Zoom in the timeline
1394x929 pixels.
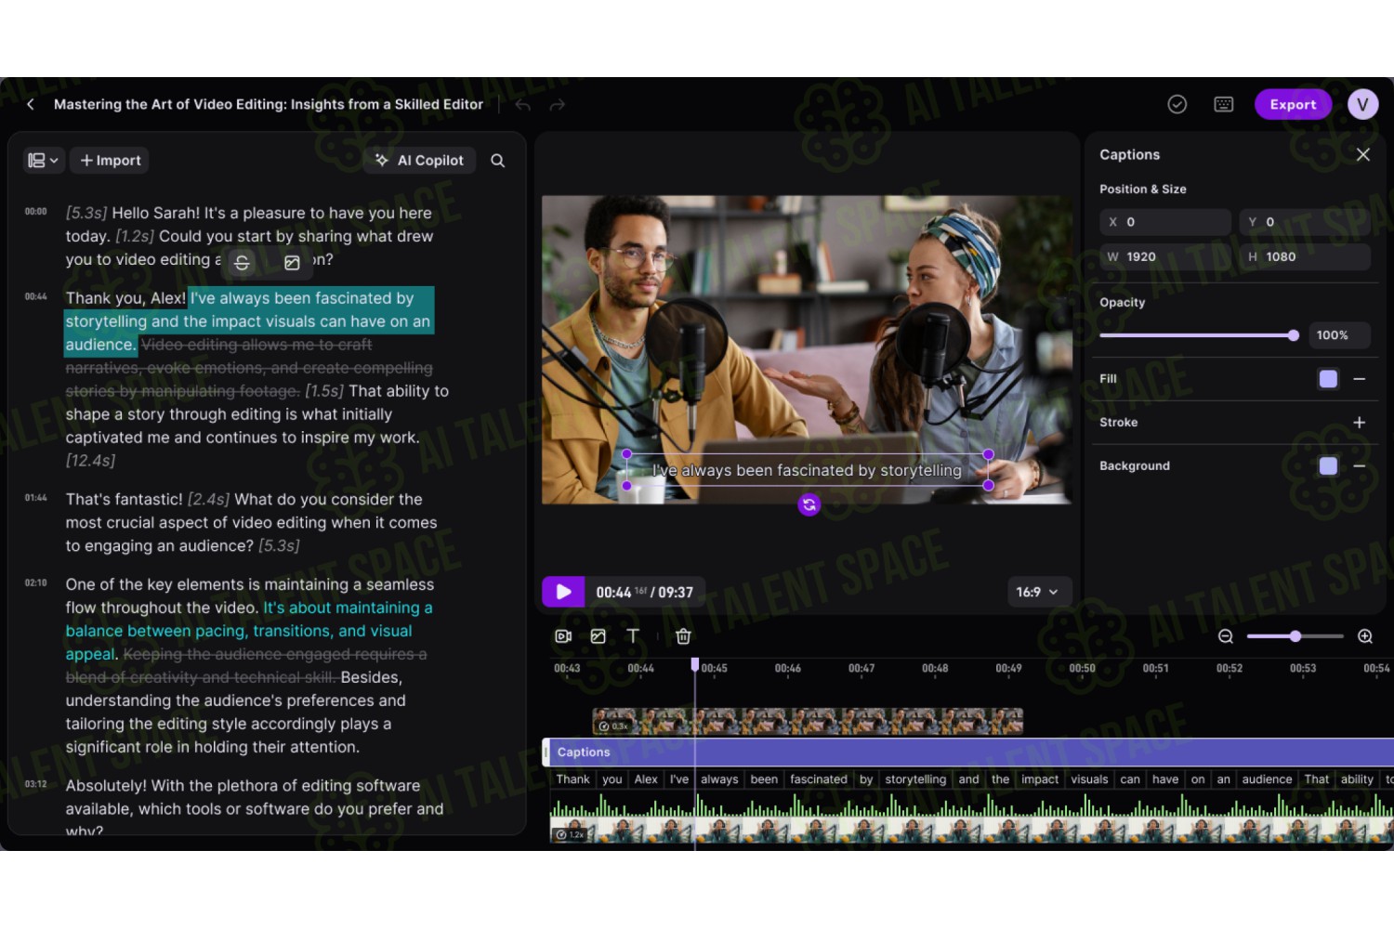[1365, 636]
